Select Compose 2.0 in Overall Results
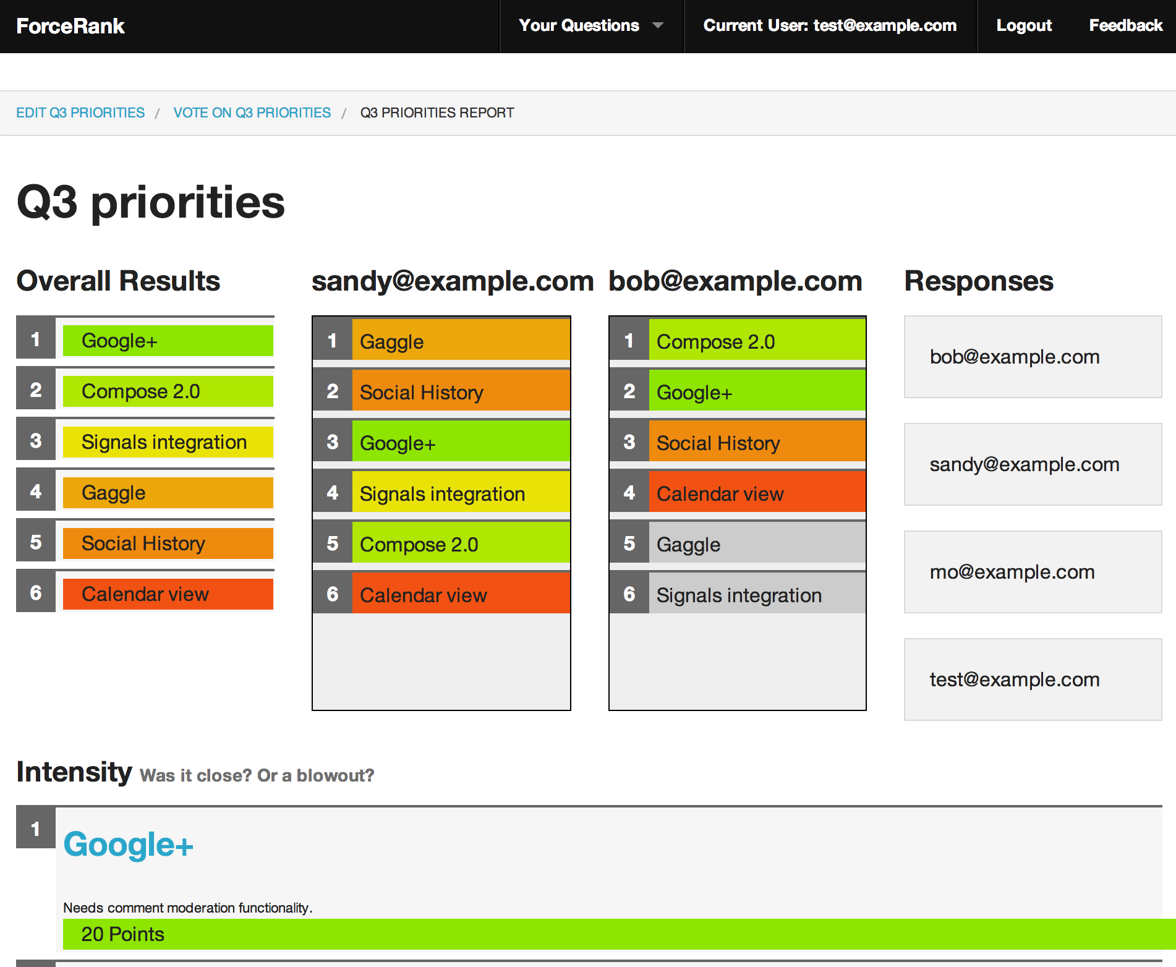 point(168,391)
